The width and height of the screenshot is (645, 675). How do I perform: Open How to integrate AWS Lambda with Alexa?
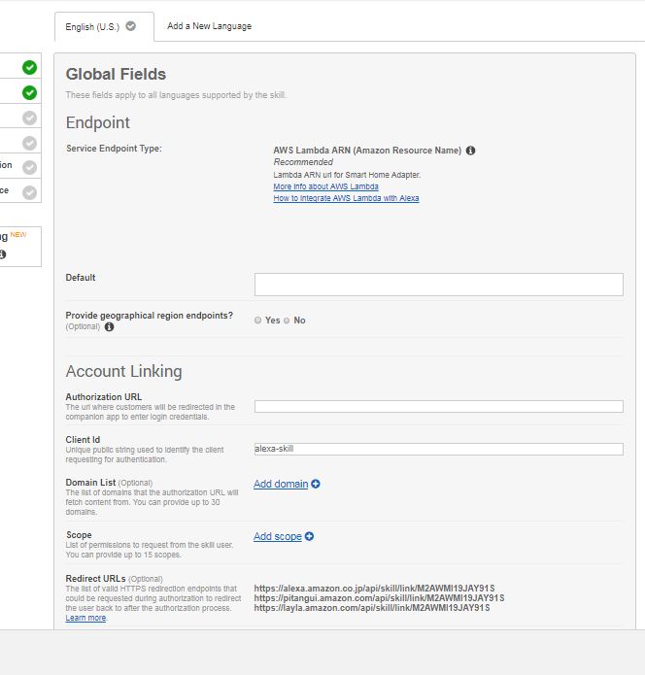[x=346, y=198]
